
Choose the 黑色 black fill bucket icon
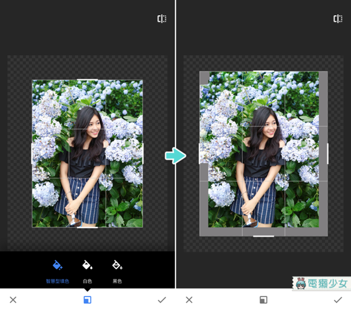pyautogui.click(x=117, y=265)
